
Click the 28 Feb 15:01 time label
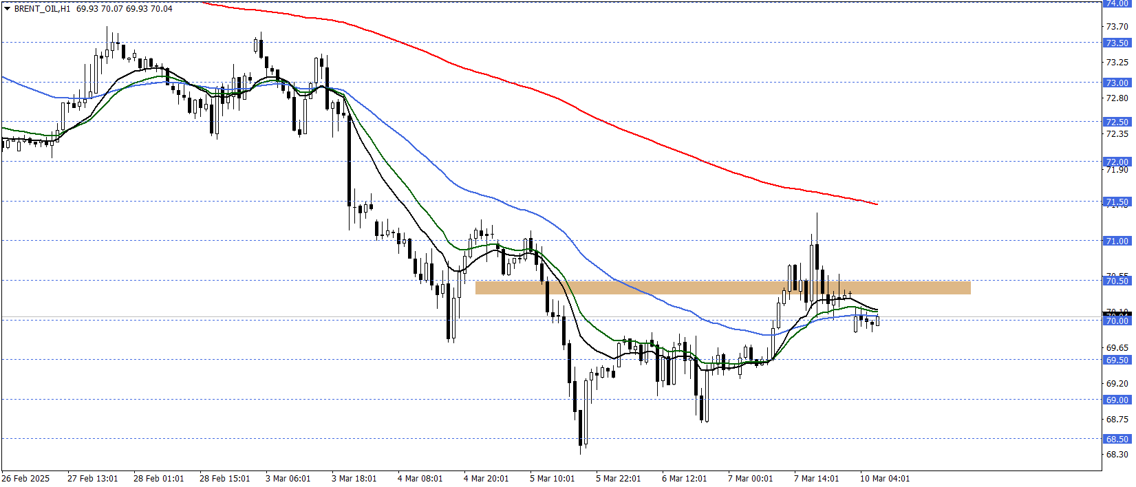(x=225, y=478)
